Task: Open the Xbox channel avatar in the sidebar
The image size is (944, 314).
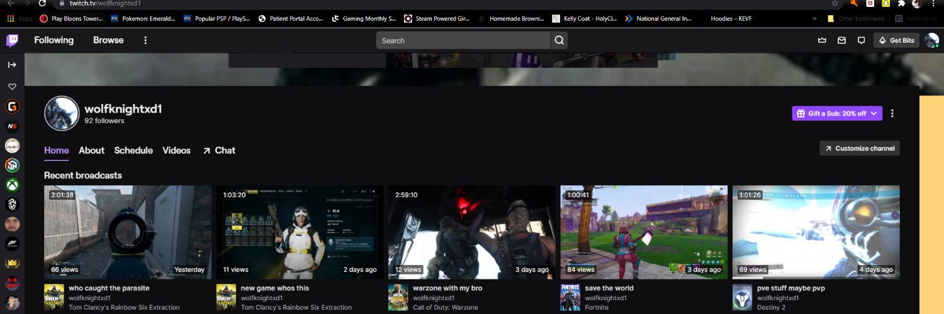Action: pyautogui.click(x=12, y=185)
